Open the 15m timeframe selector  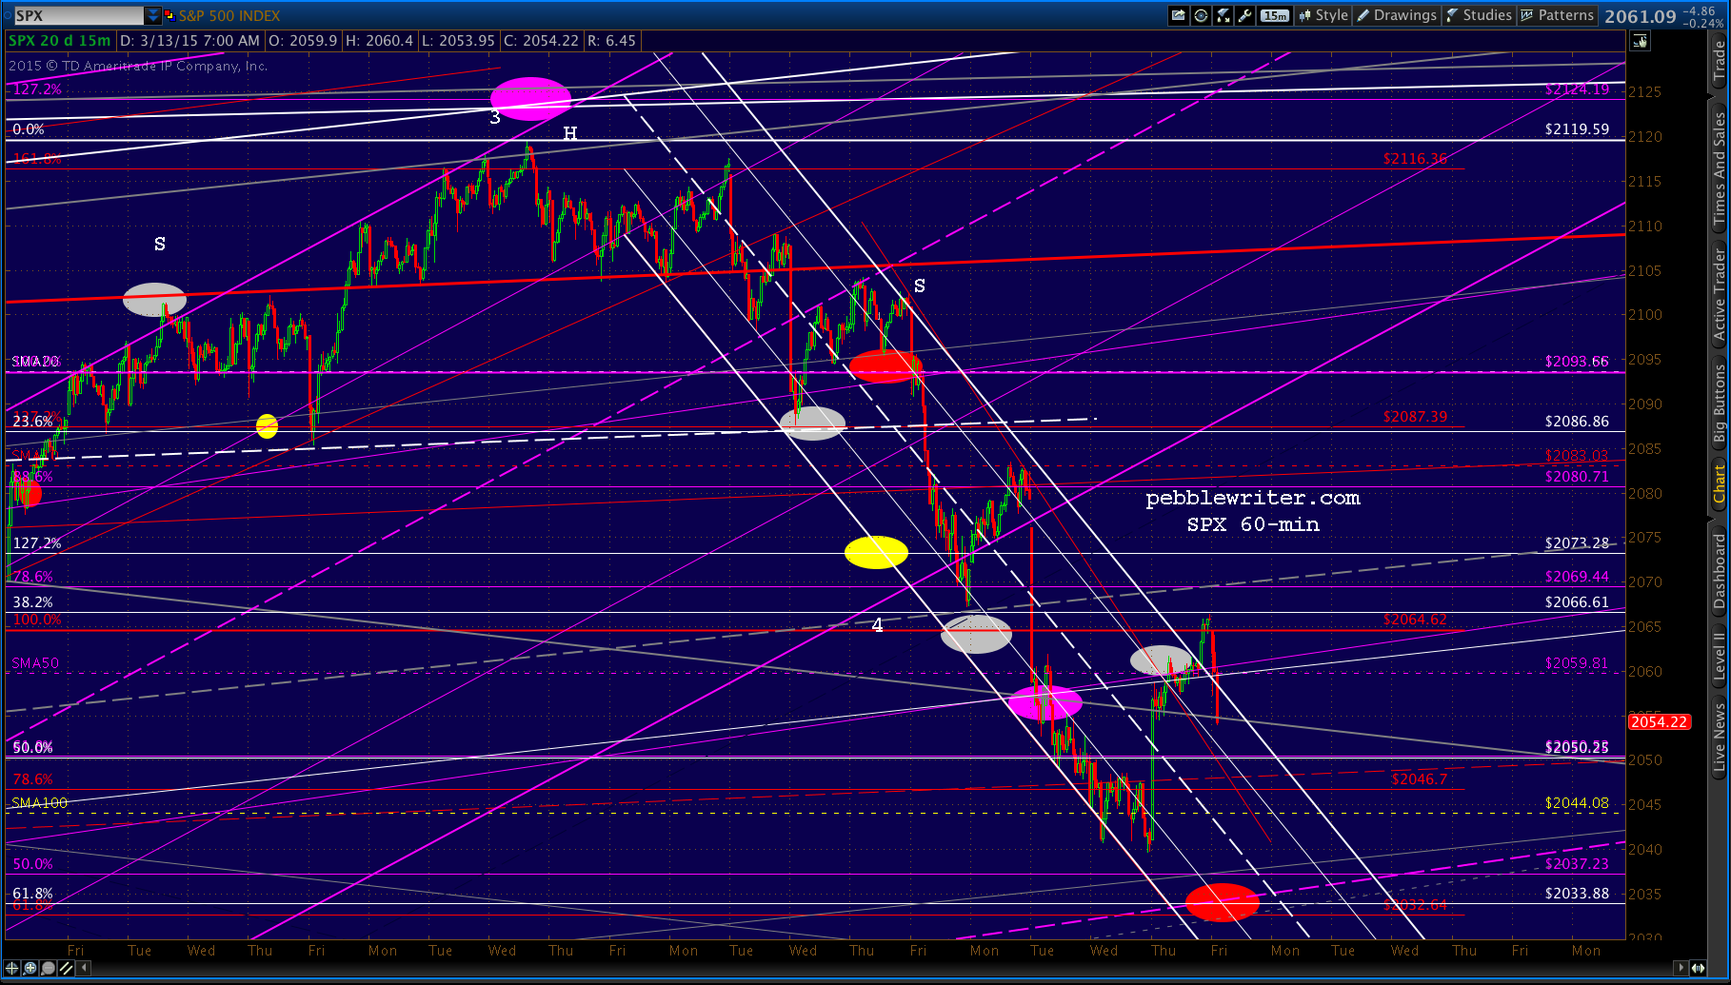pos(1275,15)
